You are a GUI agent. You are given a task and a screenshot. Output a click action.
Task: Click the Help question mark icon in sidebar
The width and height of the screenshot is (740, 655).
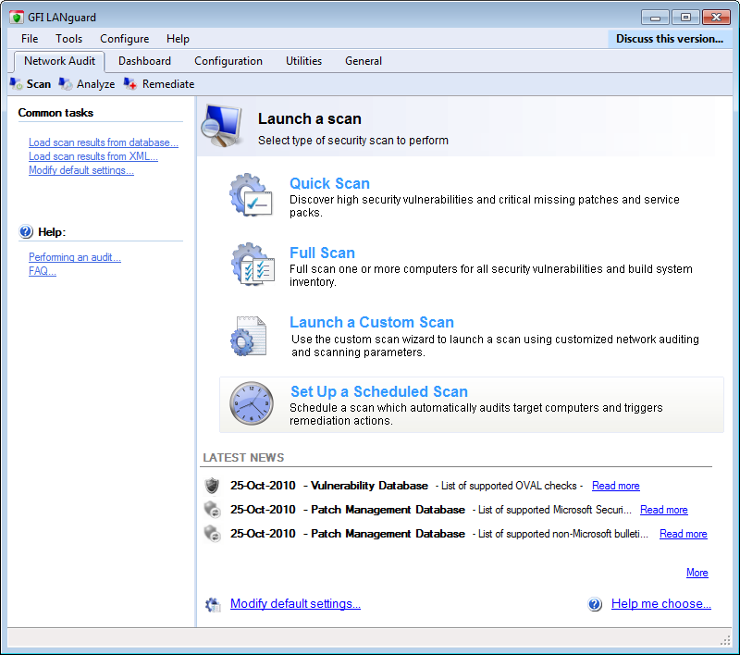pos(26,231)
